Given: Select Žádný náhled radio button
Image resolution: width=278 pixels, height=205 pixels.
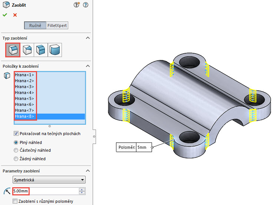Looking at the screenshot, I should point(16,159).
